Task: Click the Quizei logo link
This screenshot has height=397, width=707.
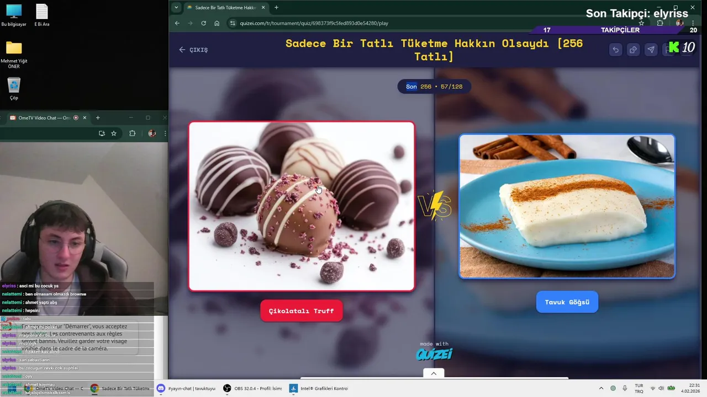Action: tap(434, 354)
